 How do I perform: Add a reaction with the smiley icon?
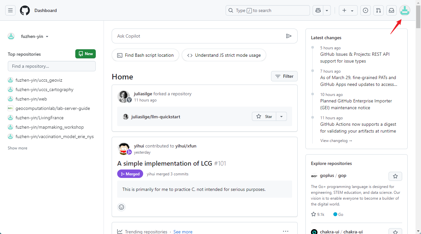121,207
